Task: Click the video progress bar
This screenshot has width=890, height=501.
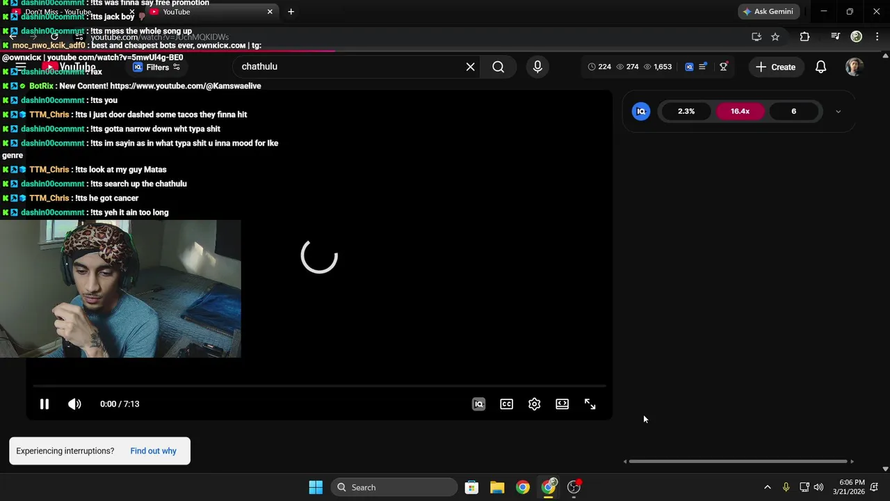Action: [x=319, y=385]
